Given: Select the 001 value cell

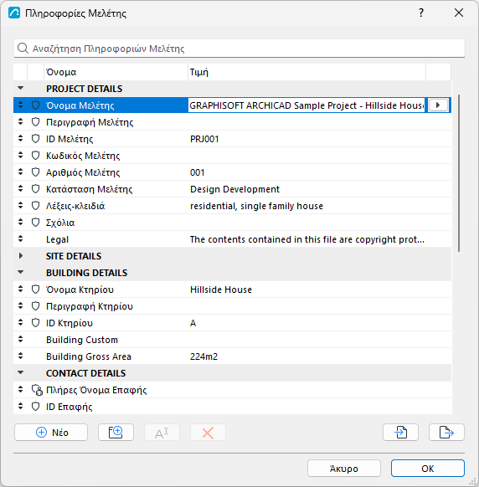Looking at the screenshot, I should pos(198,172).
